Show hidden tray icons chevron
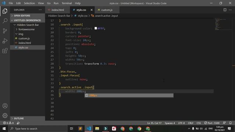 189,129
